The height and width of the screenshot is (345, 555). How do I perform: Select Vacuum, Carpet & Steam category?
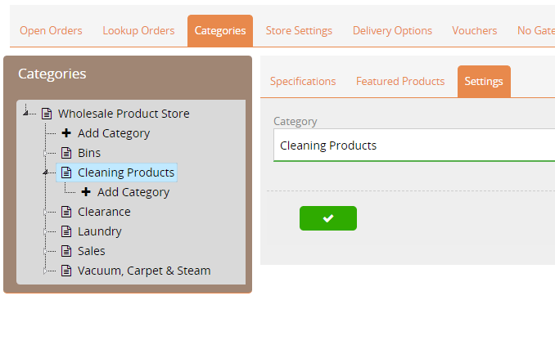pyautogui.click(x=143, y=271)
